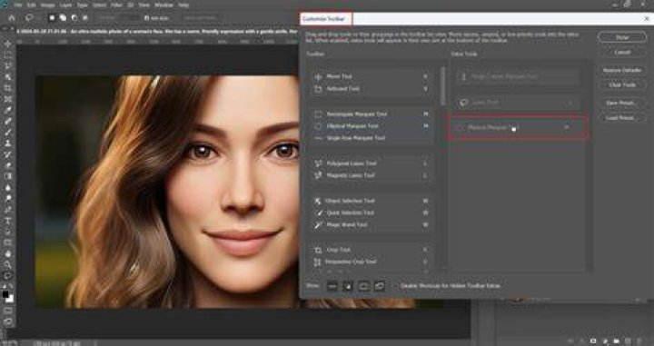The width and height of the screenshot is (654, 346).
Task: Select the Move tool in left toolbar
Action: pos(7,44)
